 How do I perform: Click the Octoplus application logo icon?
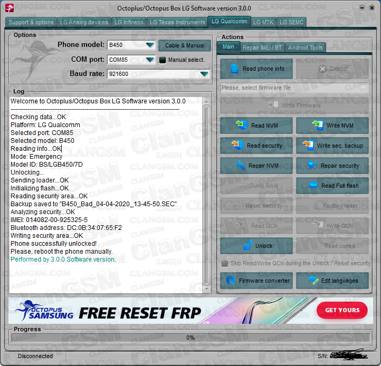click(x=9, y=8)
